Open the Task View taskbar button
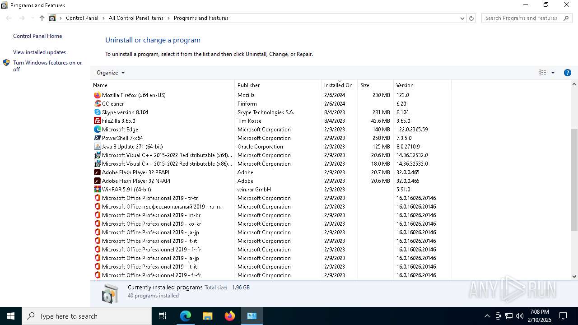 tap(163, 316)
